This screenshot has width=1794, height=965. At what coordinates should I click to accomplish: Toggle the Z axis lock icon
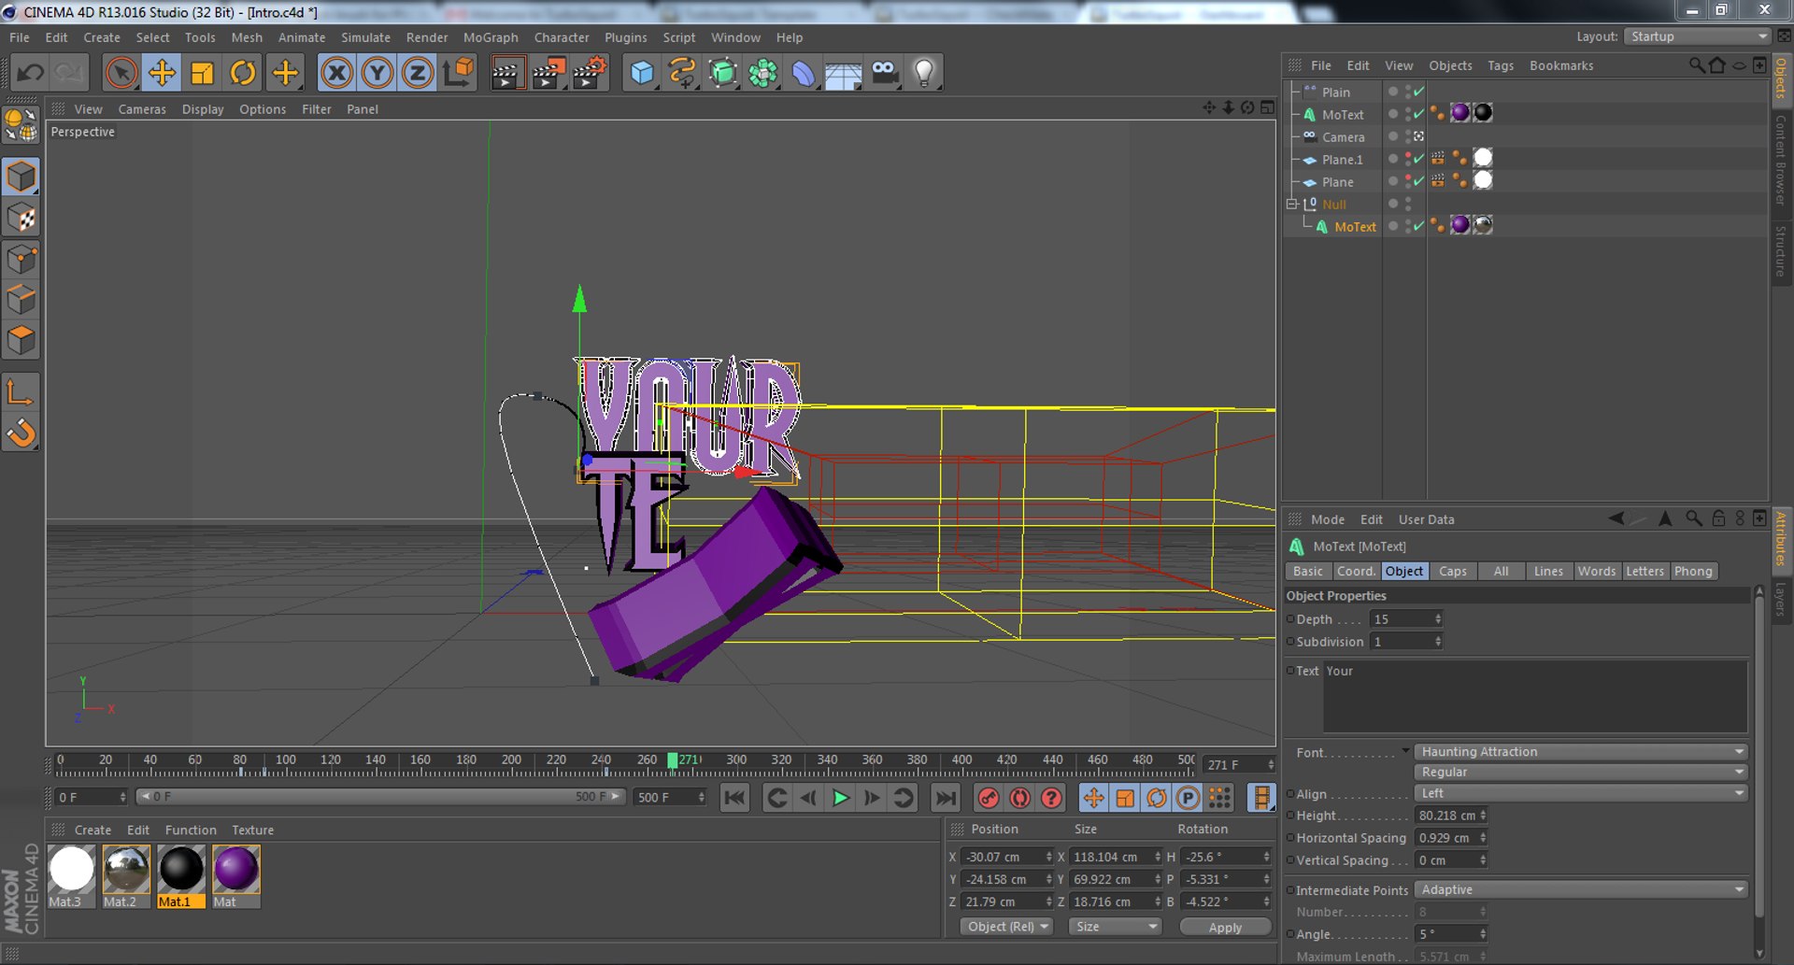coord(418,73)
